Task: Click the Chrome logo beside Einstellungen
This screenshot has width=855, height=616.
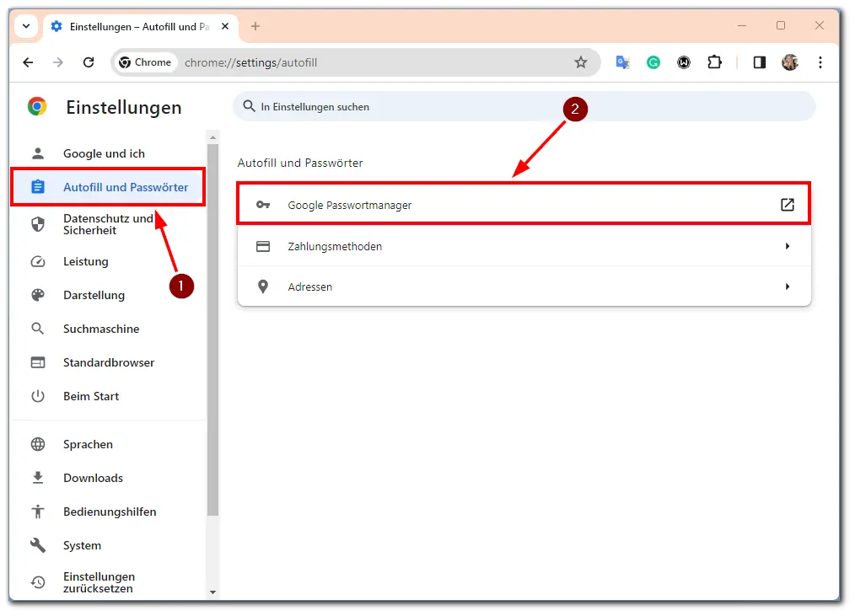Action: [37, 106]
